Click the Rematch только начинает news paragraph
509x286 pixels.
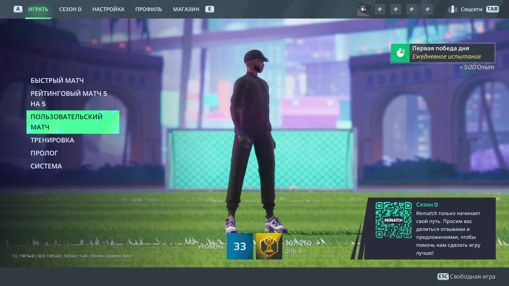448,233
